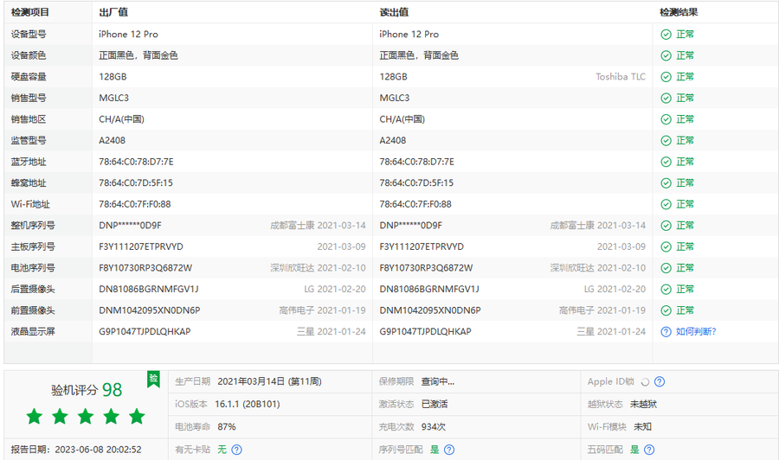
Task: Click the 读出值 column header
Action: 394,12
